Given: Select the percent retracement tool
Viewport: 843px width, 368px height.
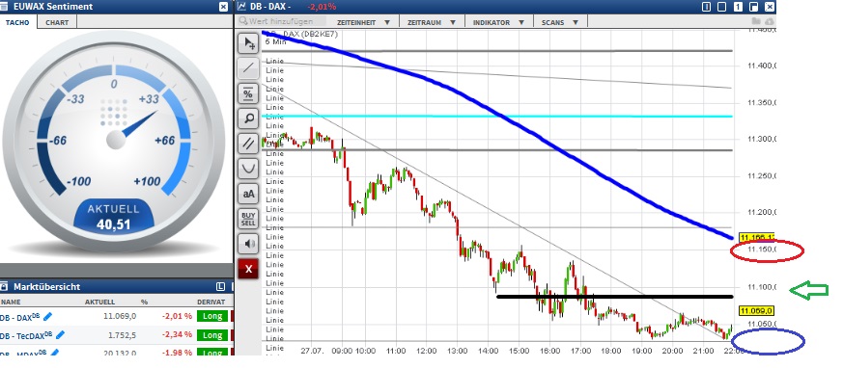Looking at the screenshot, I should pos(248,93).
